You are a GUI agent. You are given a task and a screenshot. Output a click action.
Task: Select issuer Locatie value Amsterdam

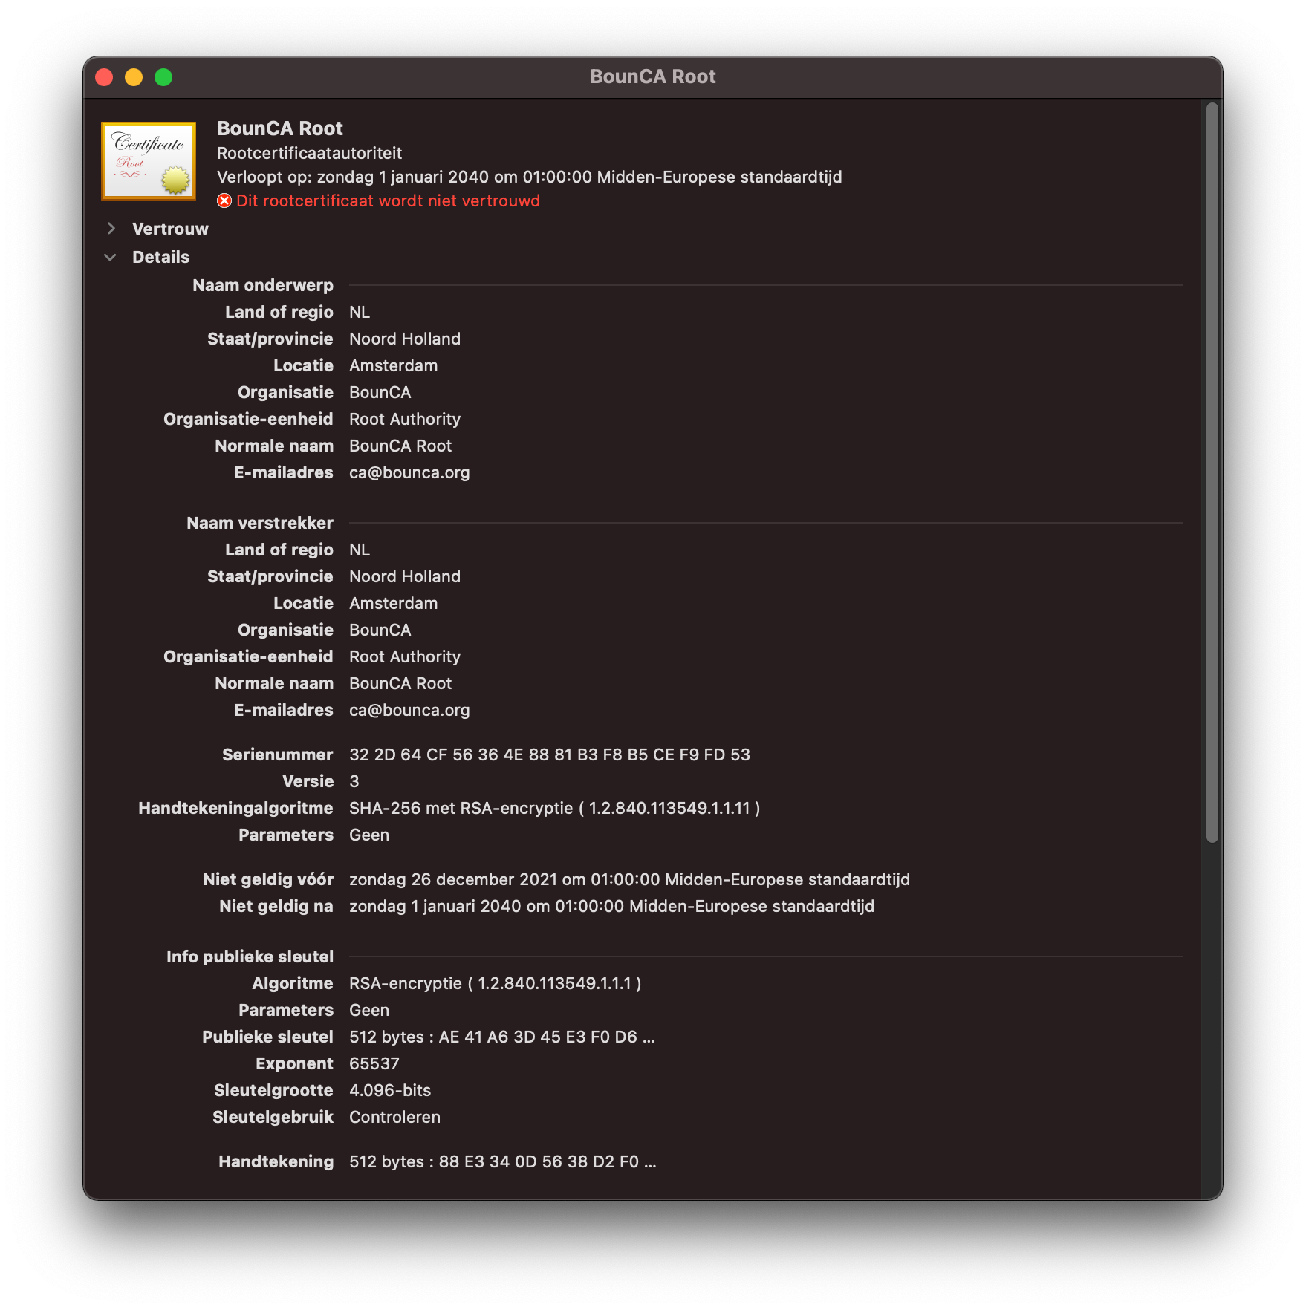coord(394,603)
